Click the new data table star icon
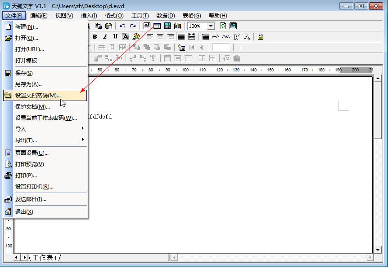Screen dimensions: 388x268 (181, 48)
